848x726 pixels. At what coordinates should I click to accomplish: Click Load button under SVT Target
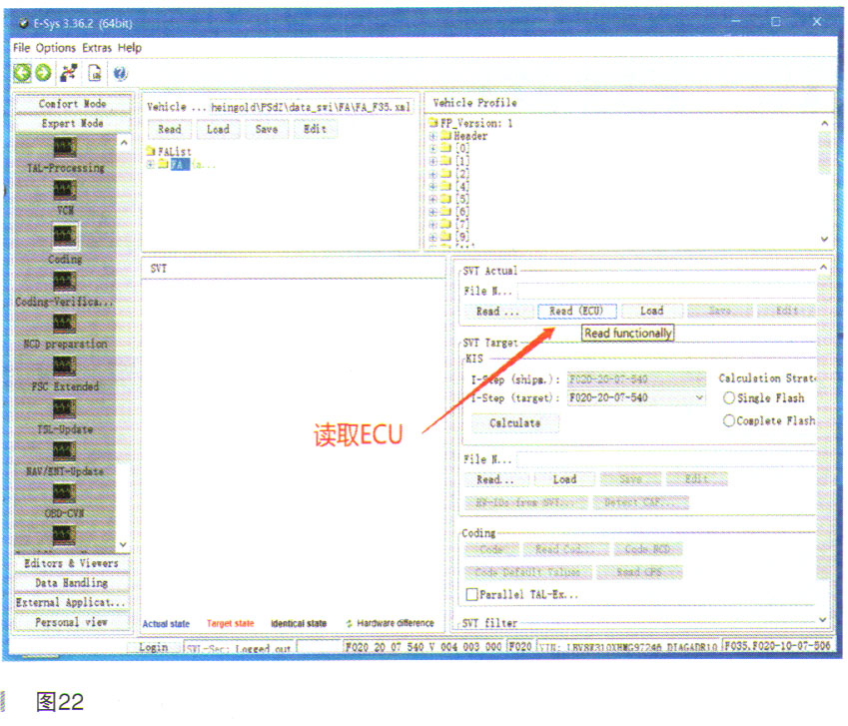[564, 479]
